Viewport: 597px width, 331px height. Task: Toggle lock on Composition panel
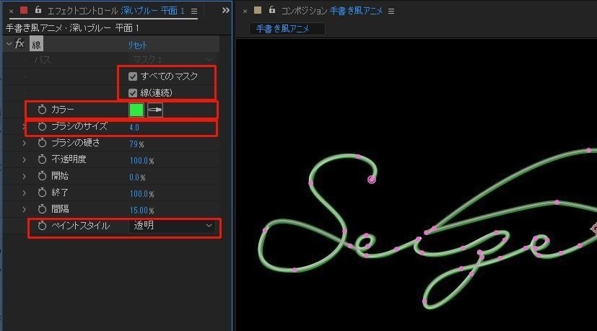coord(272,10)
